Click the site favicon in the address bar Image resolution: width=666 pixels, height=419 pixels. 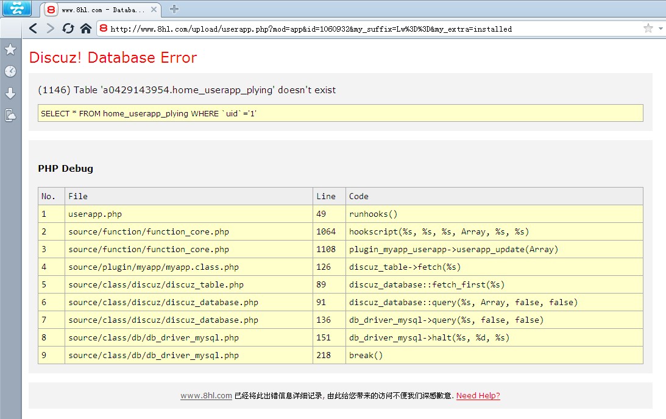[103, 29]
